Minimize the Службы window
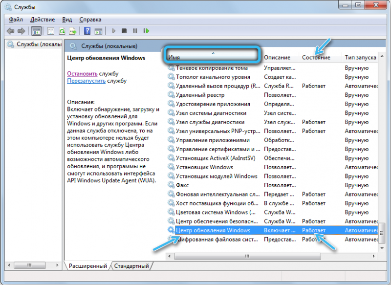The image size is (391, 285). tap(346, 5)
